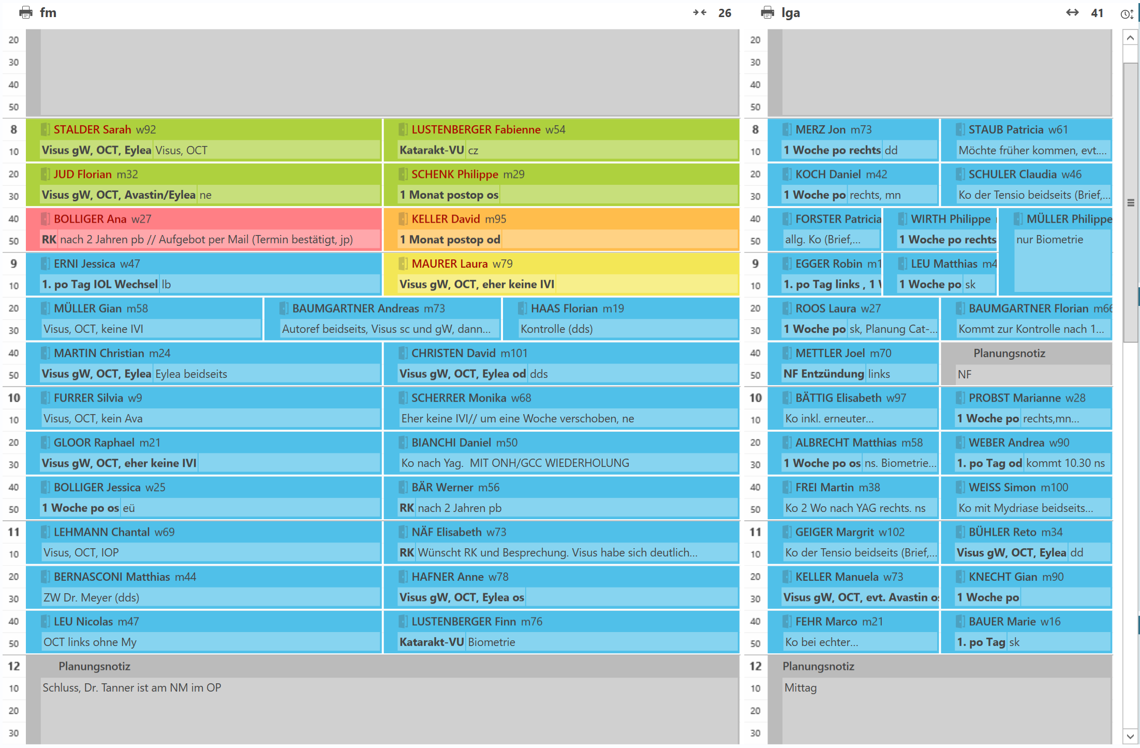Click the door icon on BOLLIGER Ana appointment
The image size is (1140, 748).
(46, 219)
